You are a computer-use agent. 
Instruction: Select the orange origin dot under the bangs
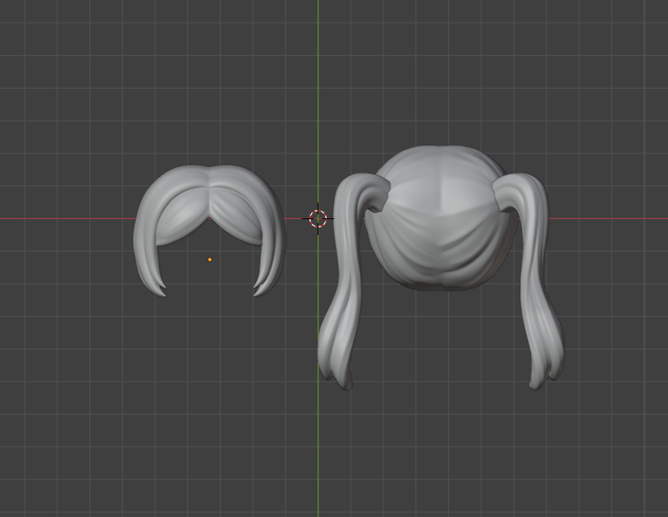click(x=210, y=259)
